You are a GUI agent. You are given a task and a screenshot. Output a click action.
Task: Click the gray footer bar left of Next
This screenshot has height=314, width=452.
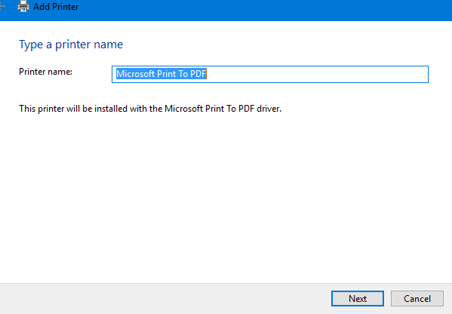(165, 298)
